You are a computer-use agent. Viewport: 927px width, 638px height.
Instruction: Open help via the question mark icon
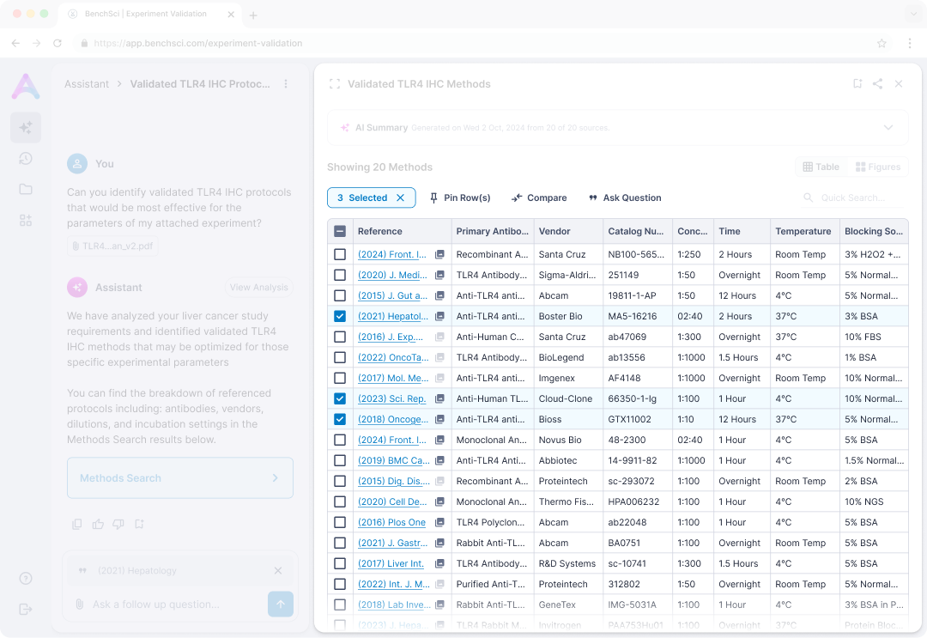tap(26, 579)
